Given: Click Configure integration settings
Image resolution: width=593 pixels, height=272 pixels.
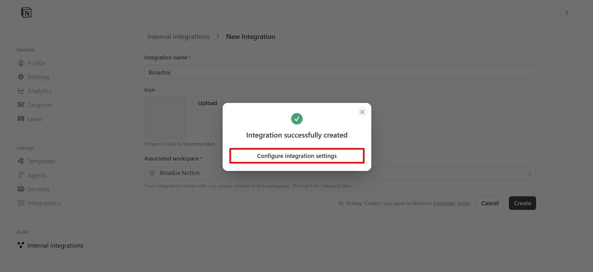Looking at the screenshot, I should coord(296,156).
